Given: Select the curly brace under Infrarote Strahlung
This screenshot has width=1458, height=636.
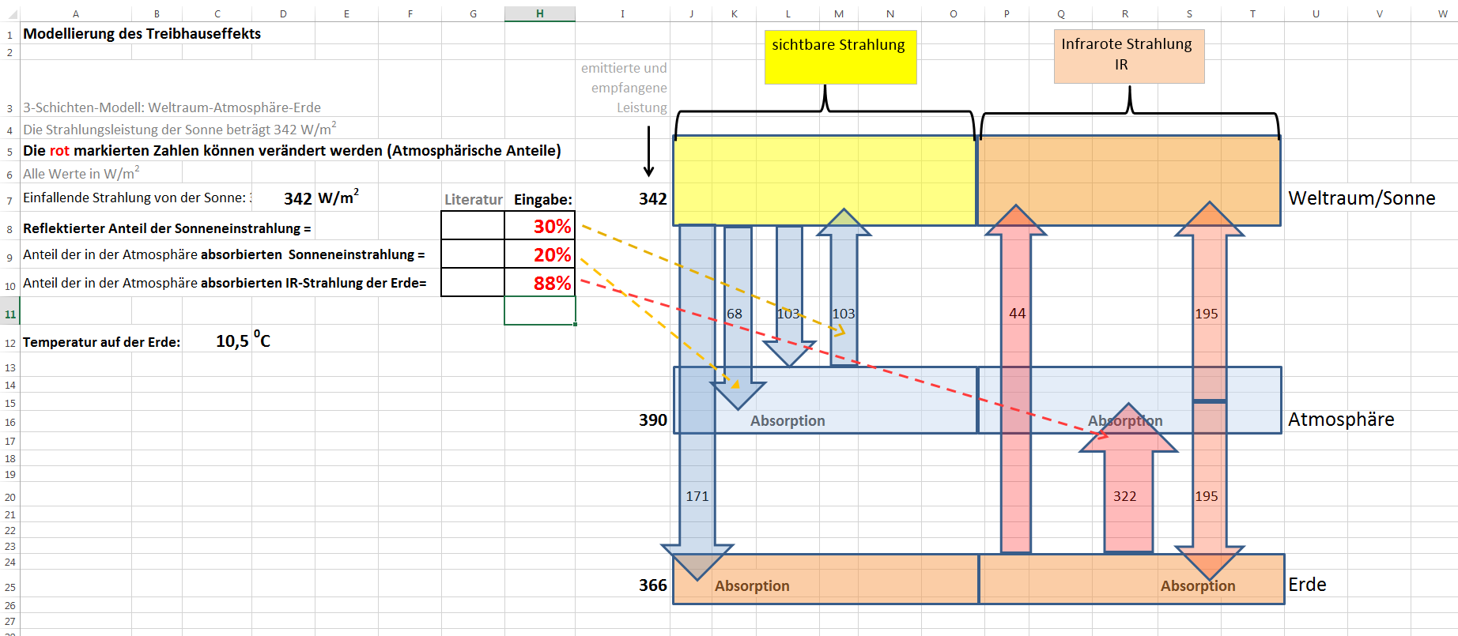Looking at the screenshot, I should pyautogui.click(x=1129, y=113).
